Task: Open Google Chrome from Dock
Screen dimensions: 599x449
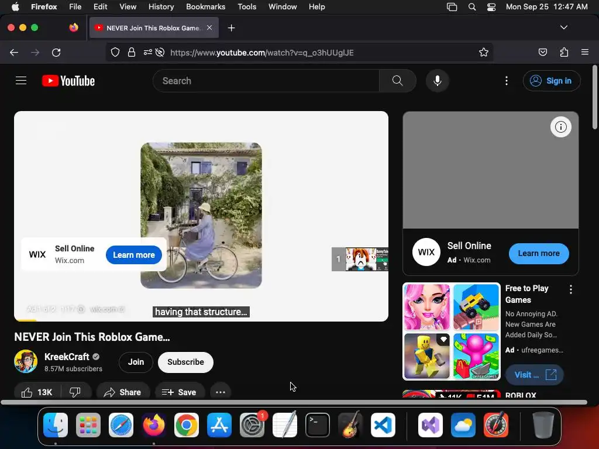Action: click(x=187, y=425)
